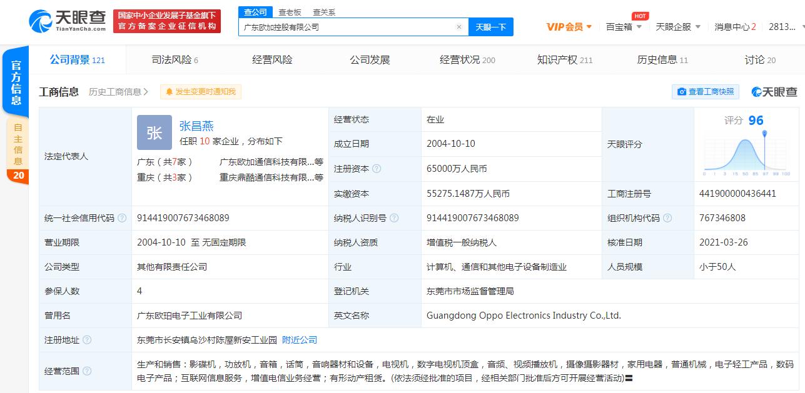Click the 天眼一下 search button
Screen dimensions: 805x393
pos(492,27)
